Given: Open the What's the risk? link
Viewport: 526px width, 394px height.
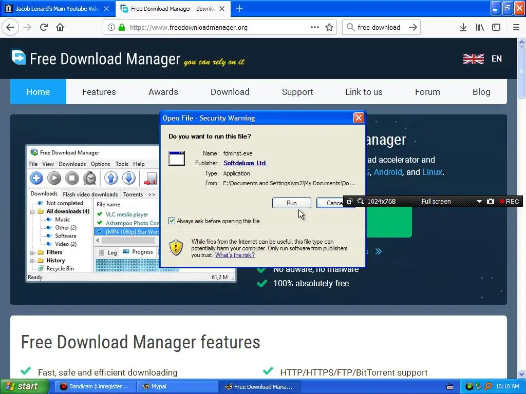Looking at the screenshot, I should pos(235,255).
